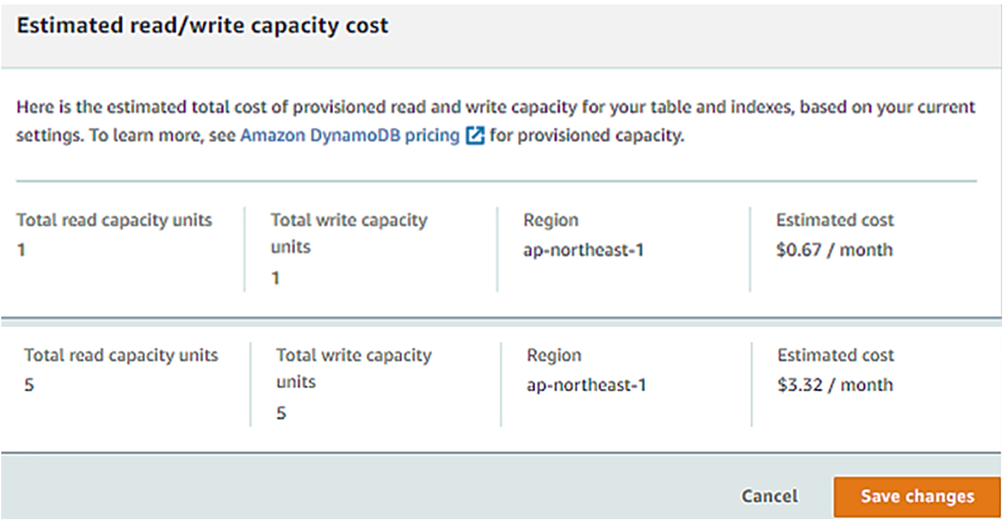Viewport: 1004px width, 521px height.
Task: Click Region label in the $0.67 row
Action: (x=551, y=220)
